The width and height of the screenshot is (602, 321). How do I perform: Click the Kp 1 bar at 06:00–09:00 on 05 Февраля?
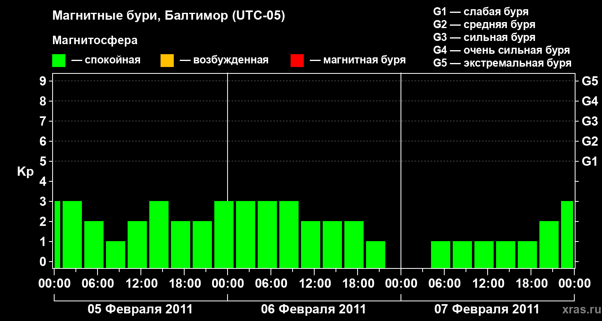pos(116,254)
